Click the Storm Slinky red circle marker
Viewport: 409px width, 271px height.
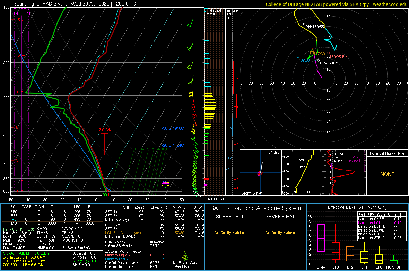tap(260, 174)
